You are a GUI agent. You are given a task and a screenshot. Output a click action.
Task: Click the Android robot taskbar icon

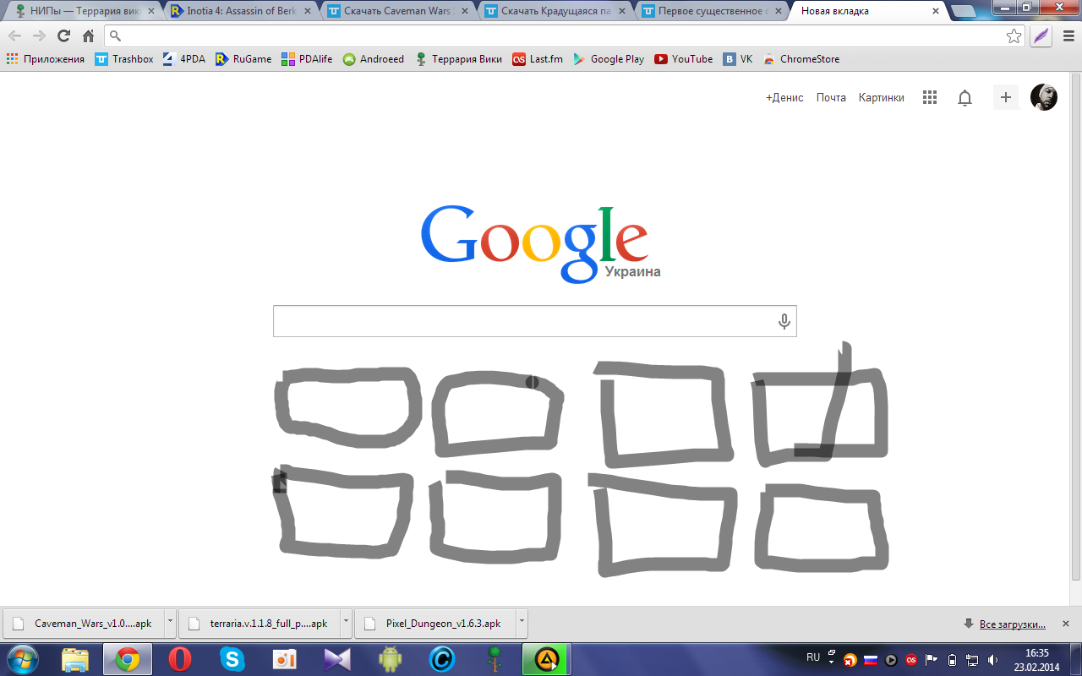[390, 659]
